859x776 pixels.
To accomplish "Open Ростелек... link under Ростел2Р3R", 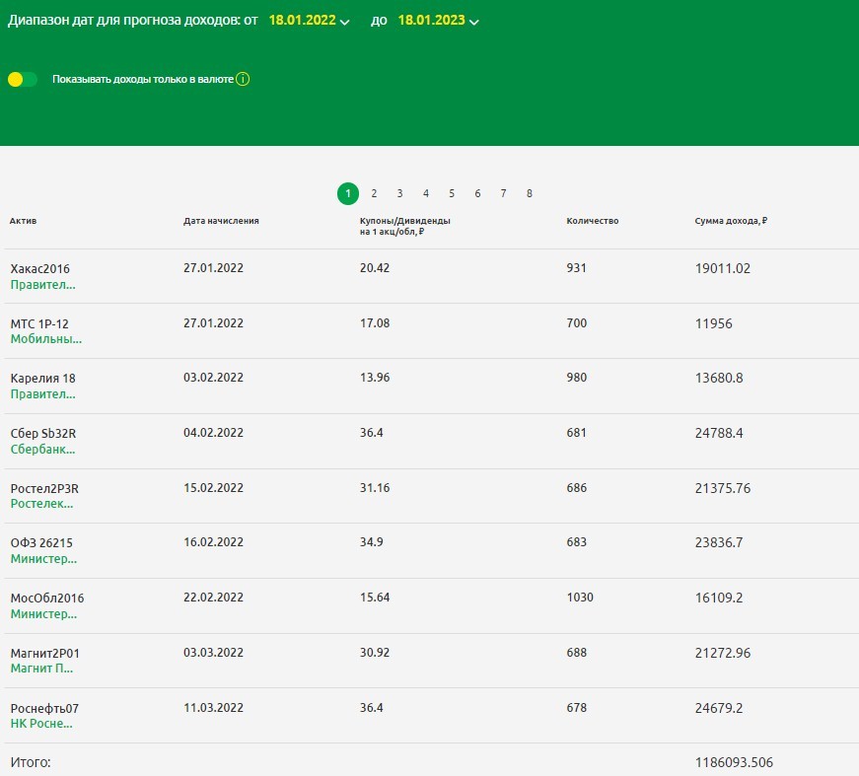I will [41, 504].
